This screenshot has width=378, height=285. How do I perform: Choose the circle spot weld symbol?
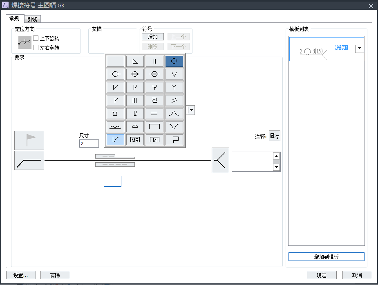[174, 62]
